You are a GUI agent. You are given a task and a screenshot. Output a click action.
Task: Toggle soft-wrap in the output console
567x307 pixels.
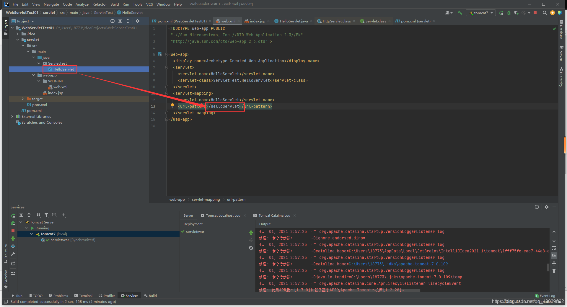(554, 248)
